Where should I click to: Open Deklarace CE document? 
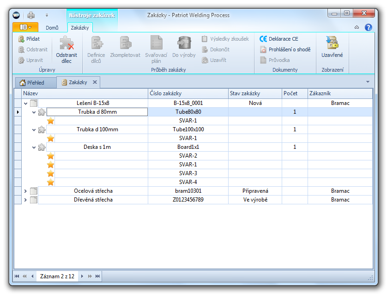click(x=279, y=39)
